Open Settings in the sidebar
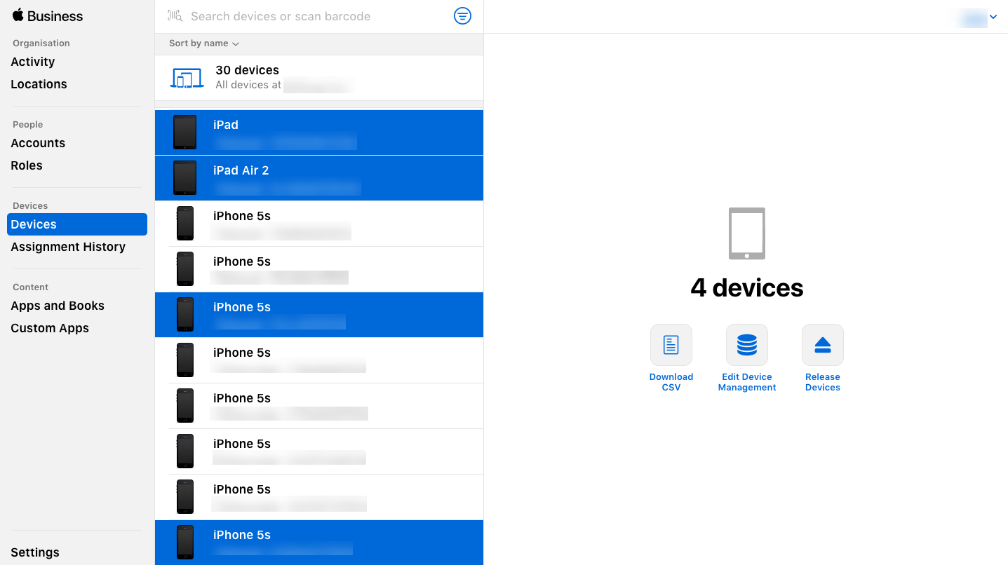1008x565 pixels. pos(35,552)
